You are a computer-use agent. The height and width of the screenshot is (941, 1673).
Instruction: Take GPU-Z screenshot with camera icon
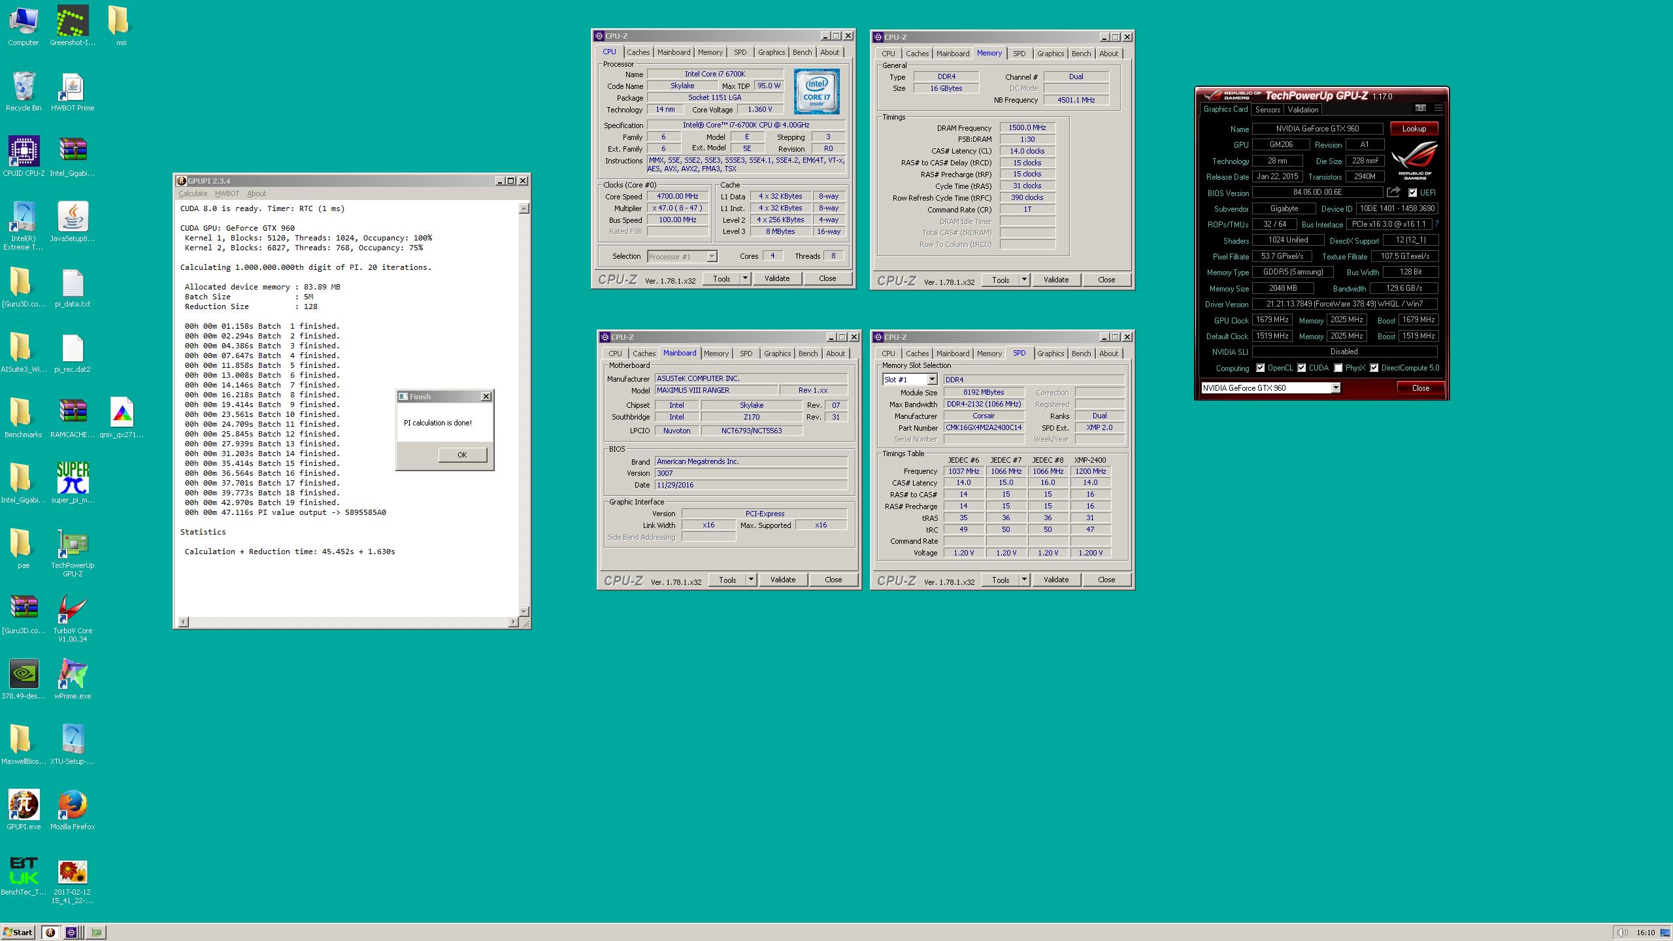(1420, 108)
